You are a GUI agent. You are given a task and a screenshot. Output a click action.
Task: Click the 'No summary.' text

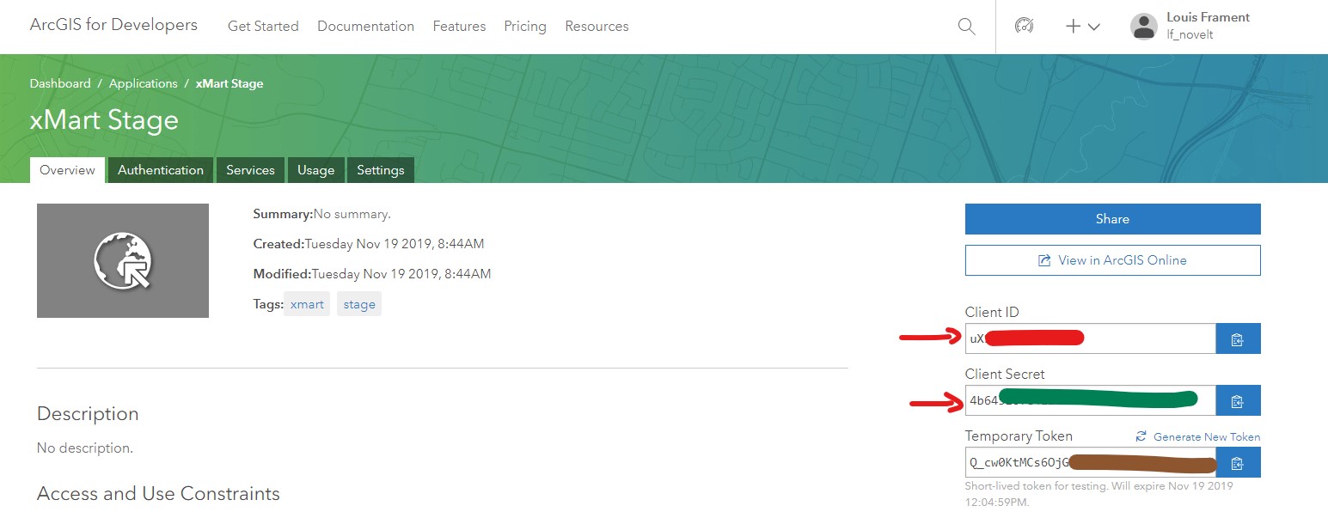click(x=352, y=214)
